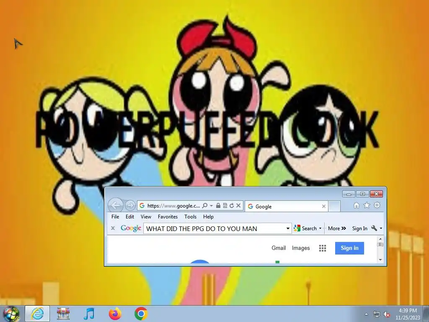This screenshot has width=429, height=322.
Task: Click the Internet Explorer taskbar icon
Action: 37,314
